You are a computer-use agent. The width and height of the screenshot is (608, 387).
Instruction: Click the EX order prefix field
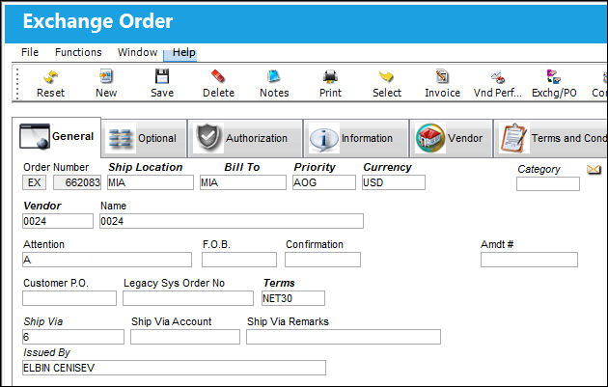(x=34, y=182)
